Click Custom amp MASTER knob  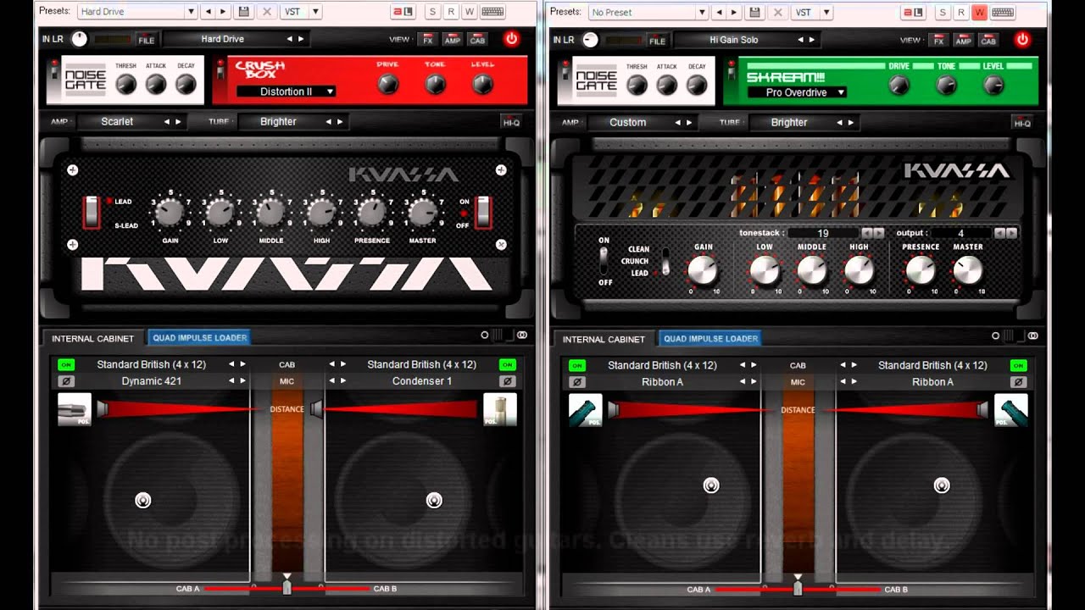(968, 271)
